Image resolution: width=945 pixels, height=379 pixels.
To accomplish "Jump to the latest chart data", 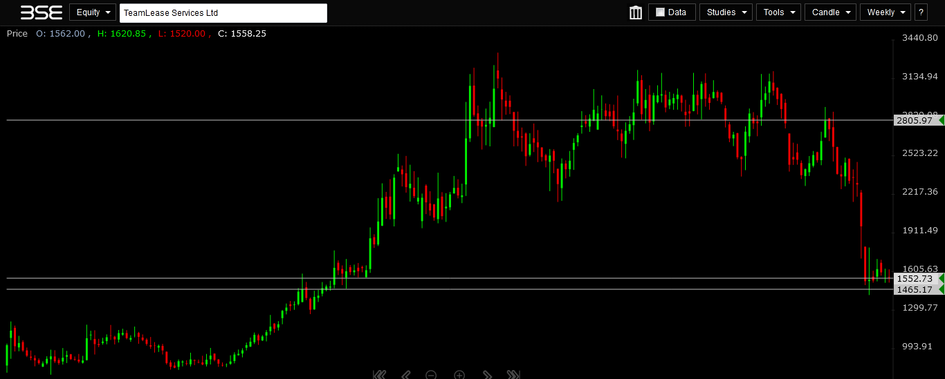I will tap(513, 375).
